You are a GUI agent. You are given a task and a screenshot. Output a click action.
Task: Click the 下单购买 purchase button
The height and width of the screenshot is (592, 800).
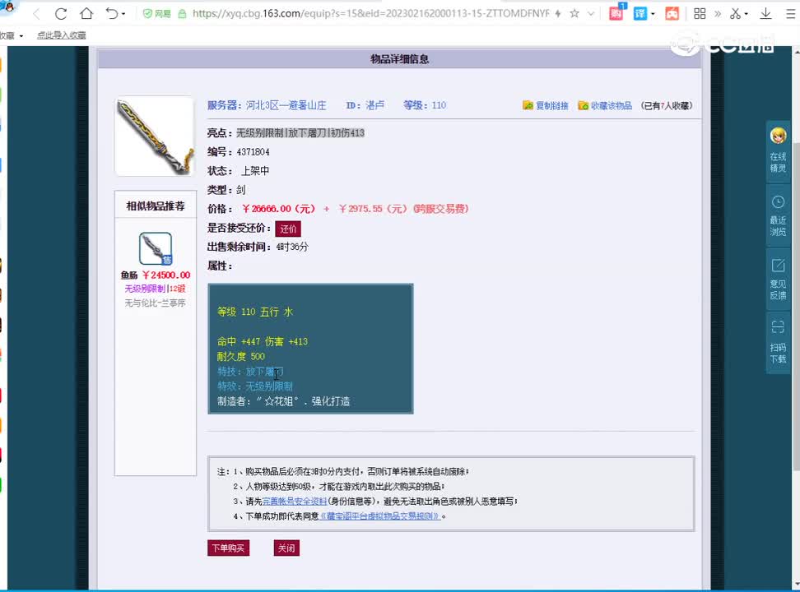point(229,548)
